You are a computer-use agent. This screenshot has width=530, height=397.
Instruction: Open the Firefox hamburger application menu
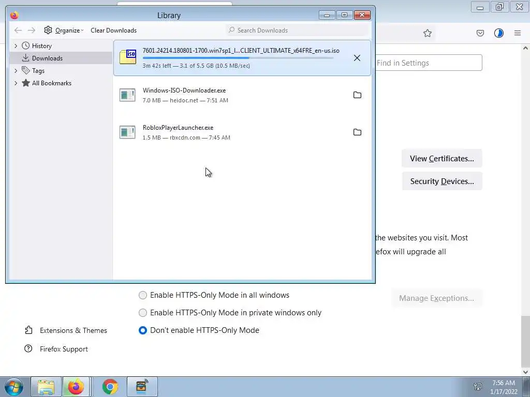click(518, 33)
